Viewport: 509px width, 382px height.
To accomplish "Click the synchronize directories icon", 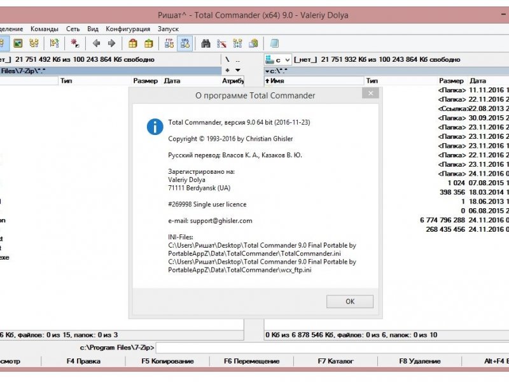I will pyautogui.click(x=237, y=43).
